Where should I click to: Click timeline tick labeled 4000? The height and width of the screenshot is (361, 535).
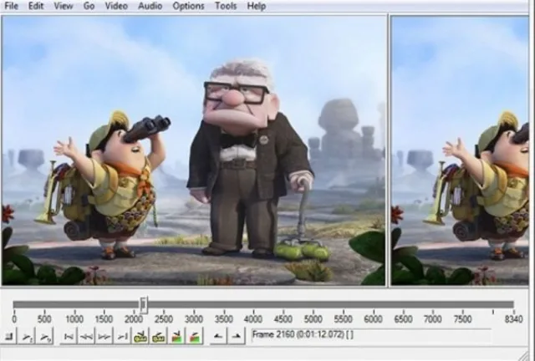[252, 319]
